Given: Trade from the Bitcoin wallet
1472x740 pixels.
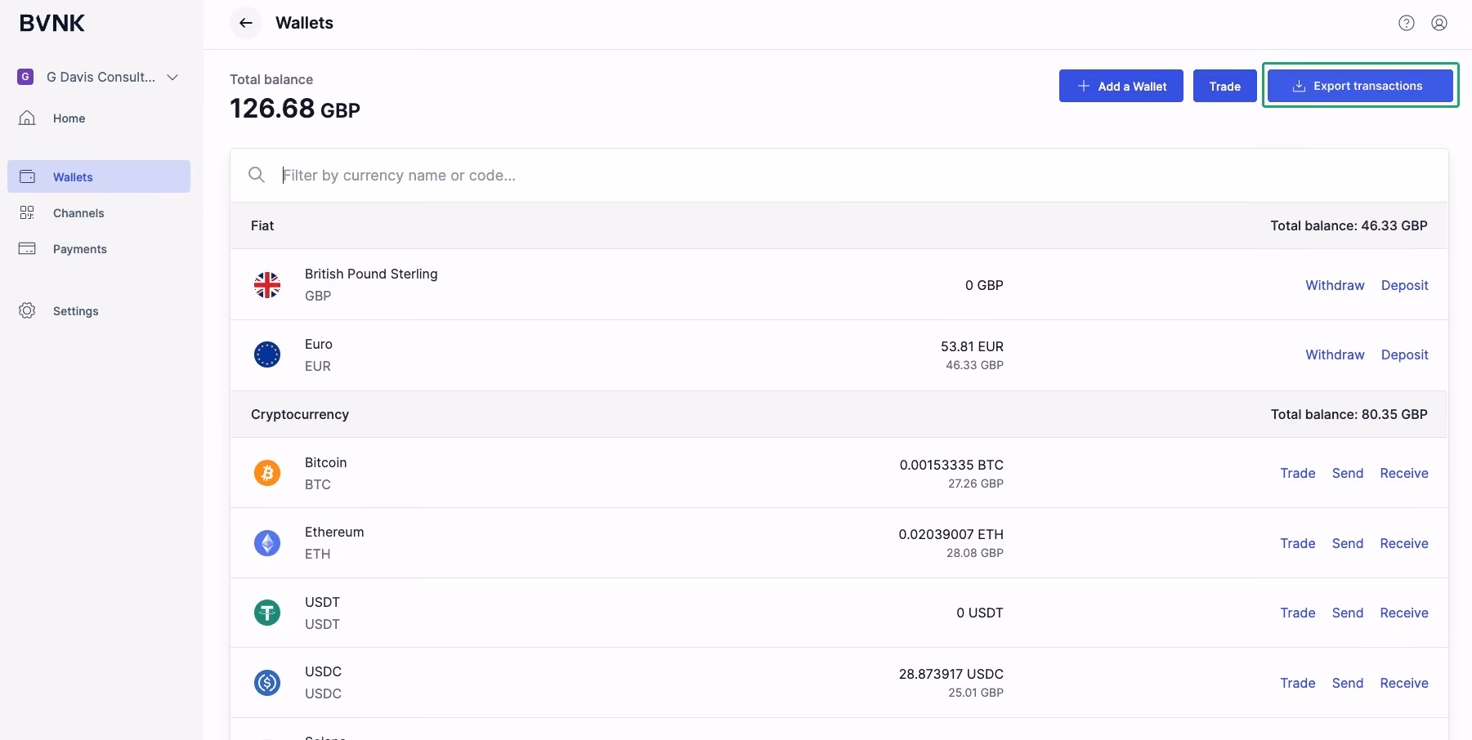Looking at the screenshot, I should pyautogui.click(x=1298, y=473).
